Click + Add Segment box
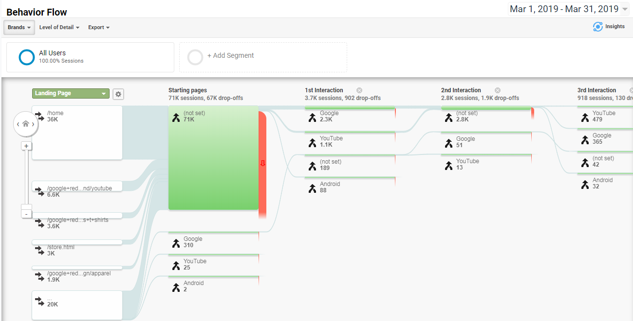 tap(263, 57)
